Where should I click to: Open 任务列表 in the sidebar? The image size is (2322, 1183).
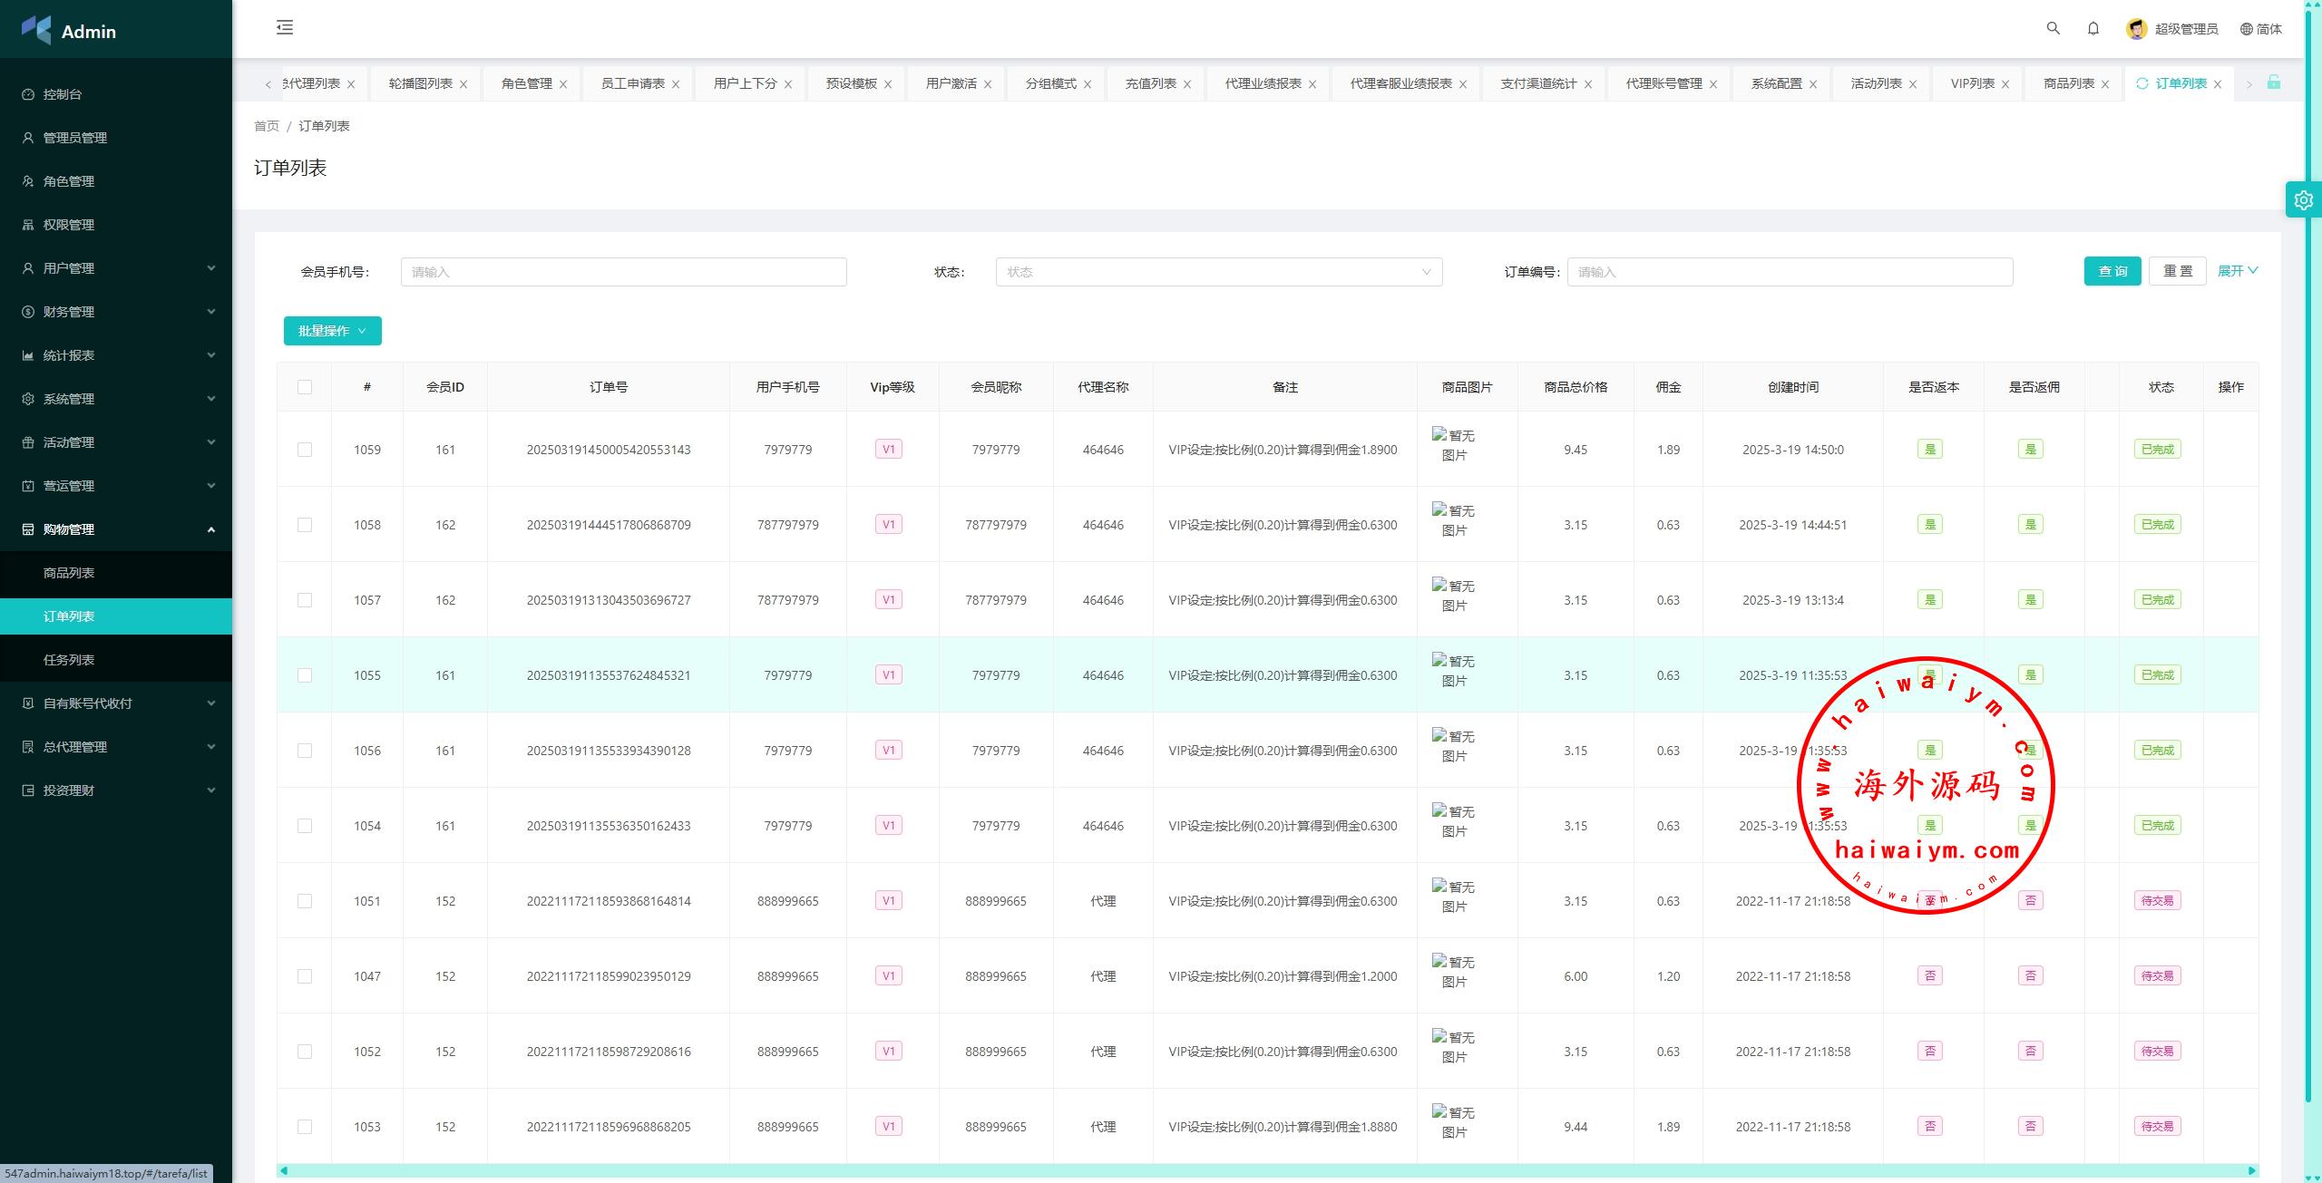(x=69, y=660)
